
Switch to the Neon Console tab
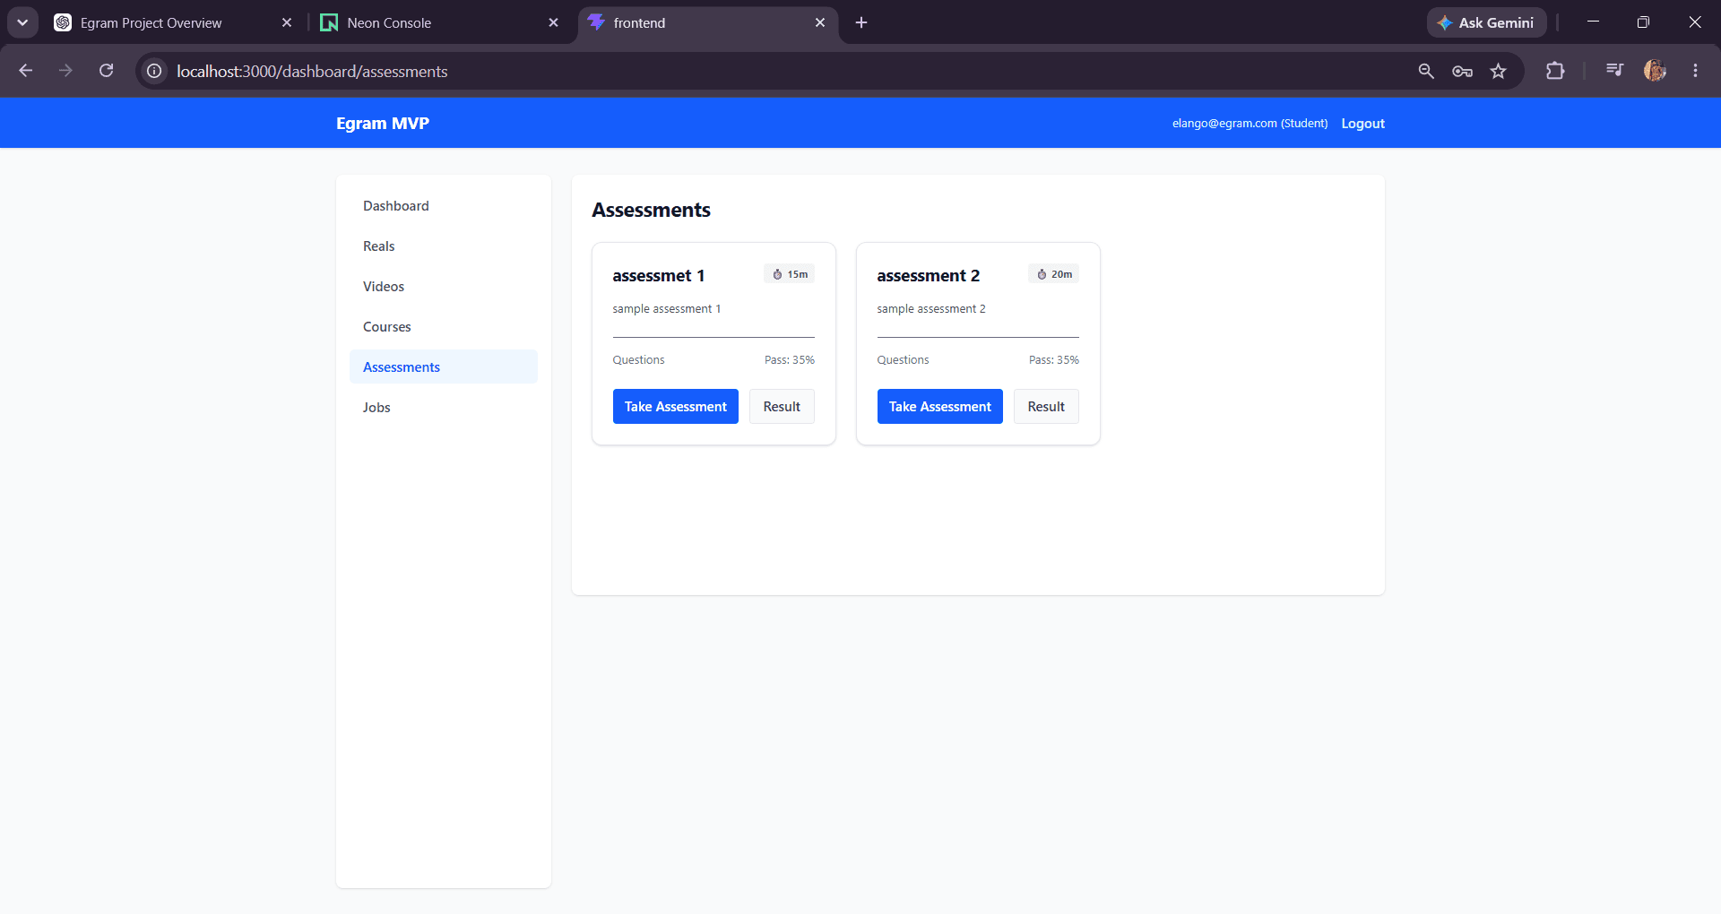point(437,22)
